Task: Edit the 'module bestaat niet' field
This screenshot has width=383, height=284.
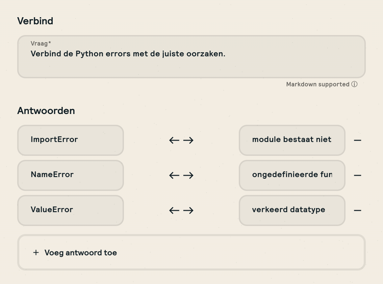Action: click(x=292, y=140)
